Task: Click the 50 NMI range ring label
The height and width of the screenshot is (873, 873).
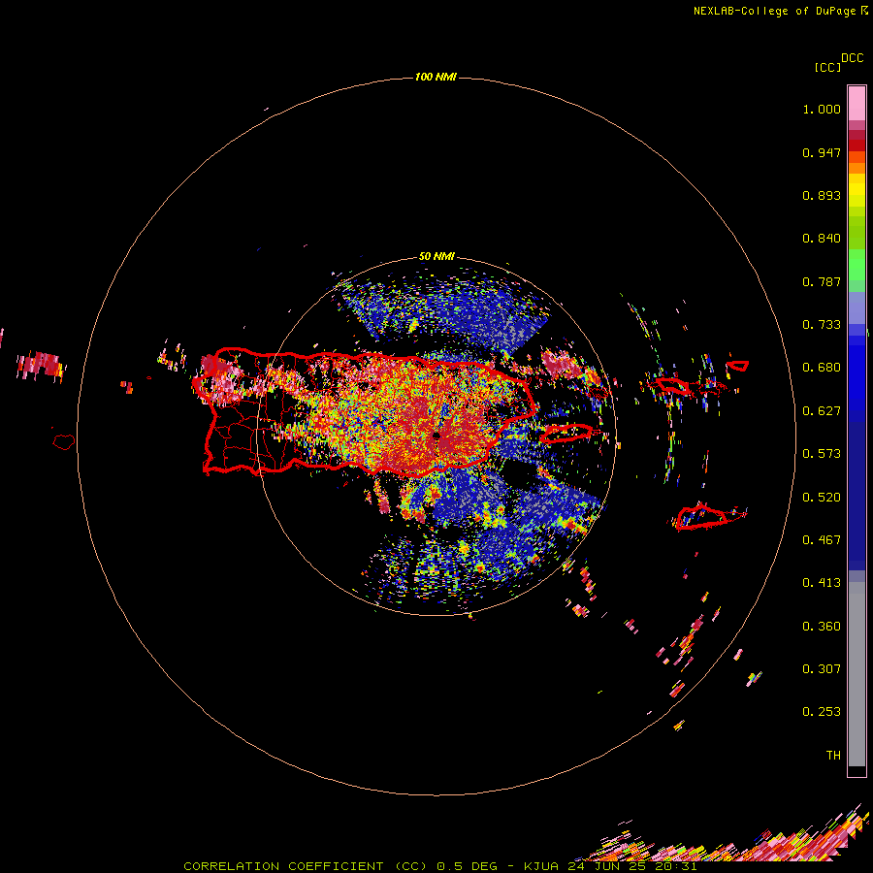Action: 436,257
